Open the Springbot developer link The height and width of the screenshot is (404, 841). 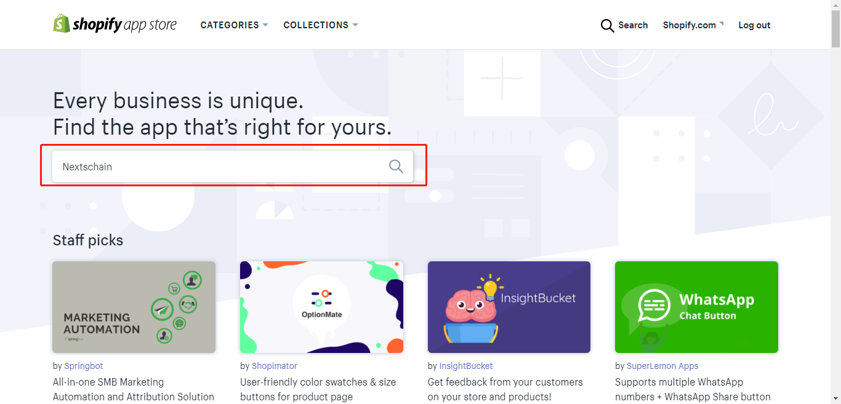[x=84, y=366]
